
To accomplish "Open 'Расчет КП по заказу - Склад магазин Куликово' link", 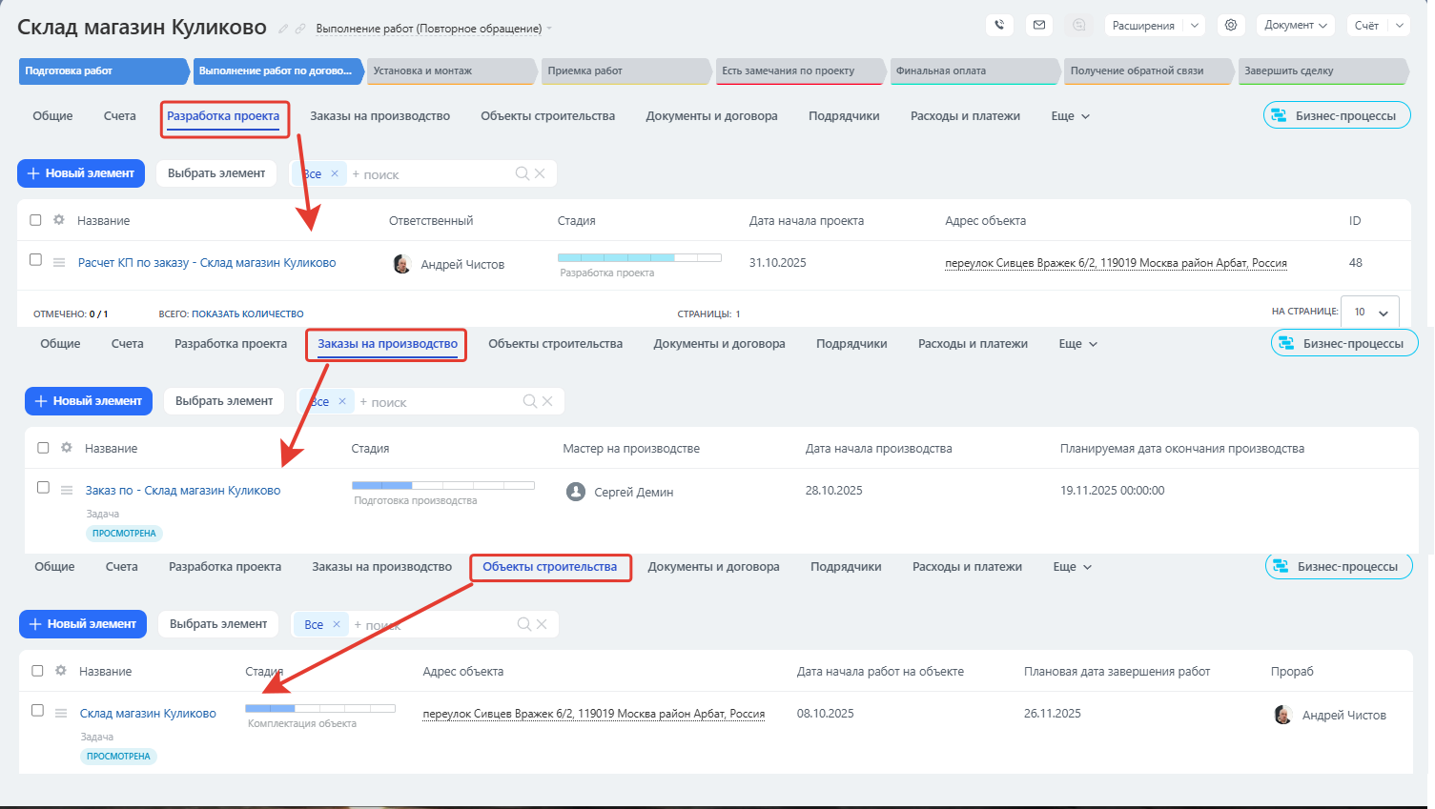I will click(x=207, y=263).
